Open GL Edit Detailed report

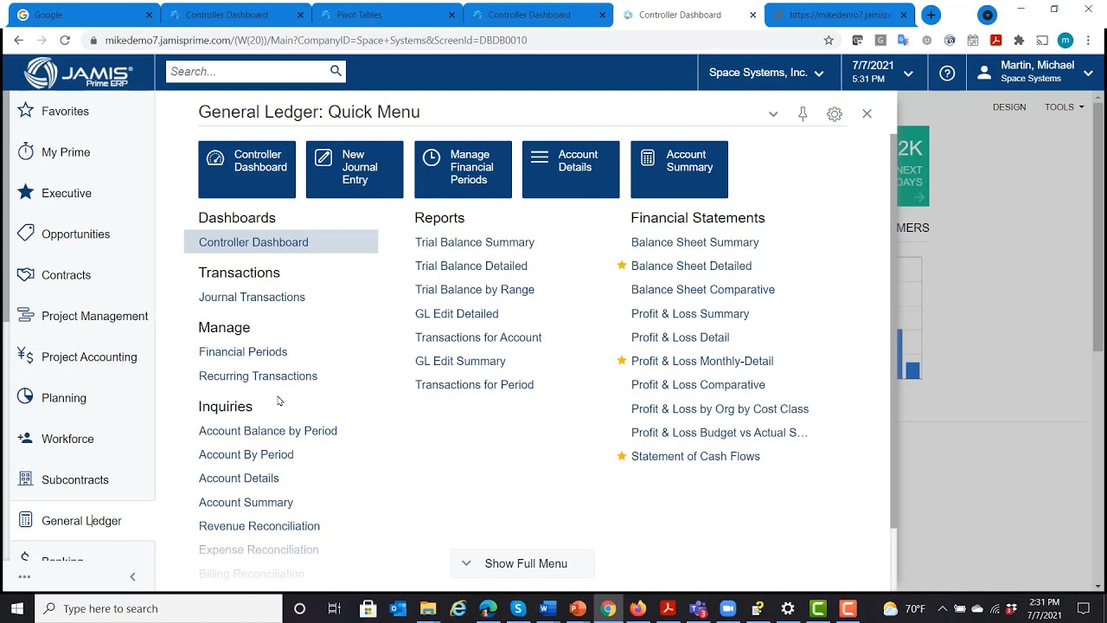coord(457,313)
